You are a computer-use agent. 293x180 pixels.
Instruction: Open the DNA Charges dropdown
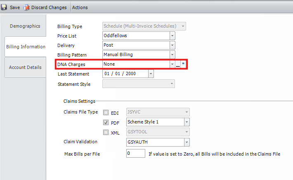[x=172, y=64]
